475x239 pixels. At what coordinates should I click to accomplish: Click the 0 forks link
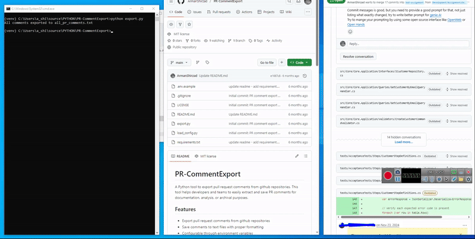click(193, 40)
